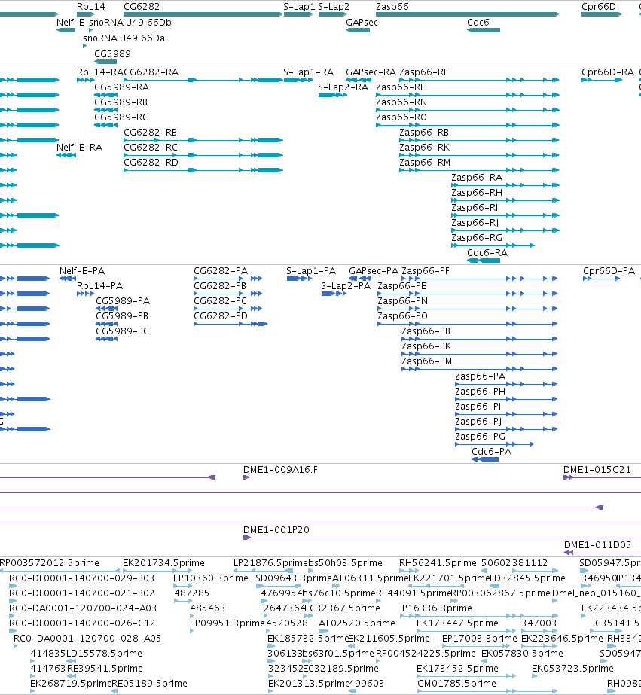Screen dimensions: 641x695
Task: Select transcript CG6282-RA label
Action: tap(151, 72)
